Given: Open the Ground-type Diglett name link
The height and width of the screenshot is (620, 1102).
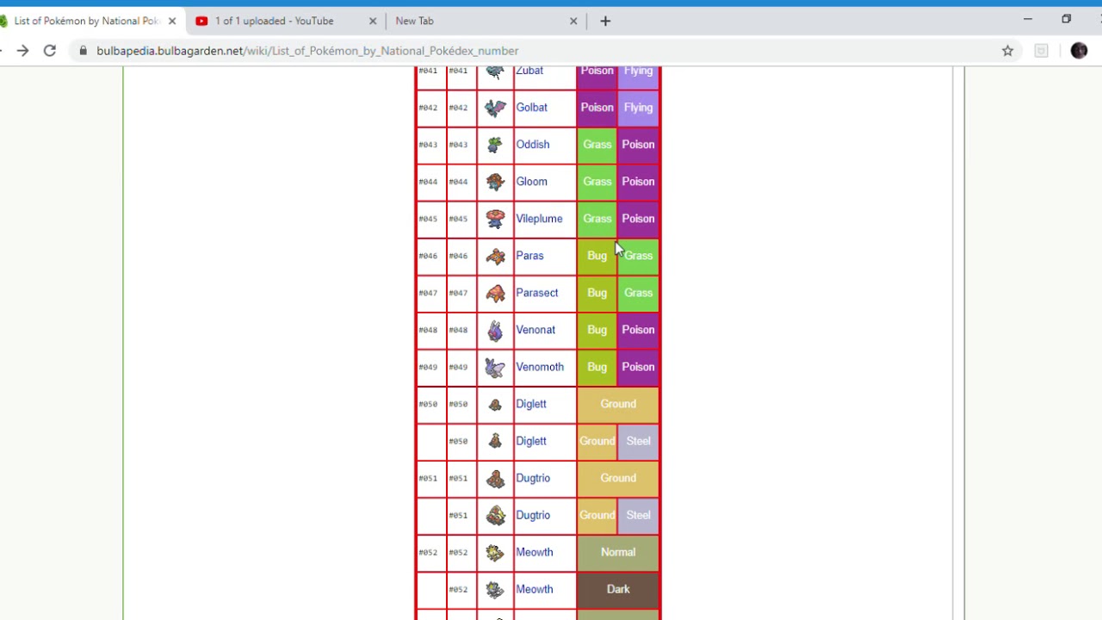Looking at the screenshot, I should pyautogui.click(x=530, y=404).
